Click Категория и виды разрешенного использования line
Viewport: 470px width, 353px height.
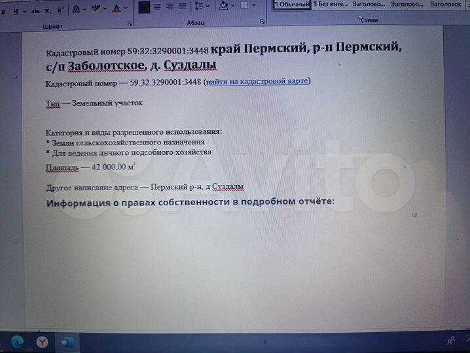coord(134,132)
